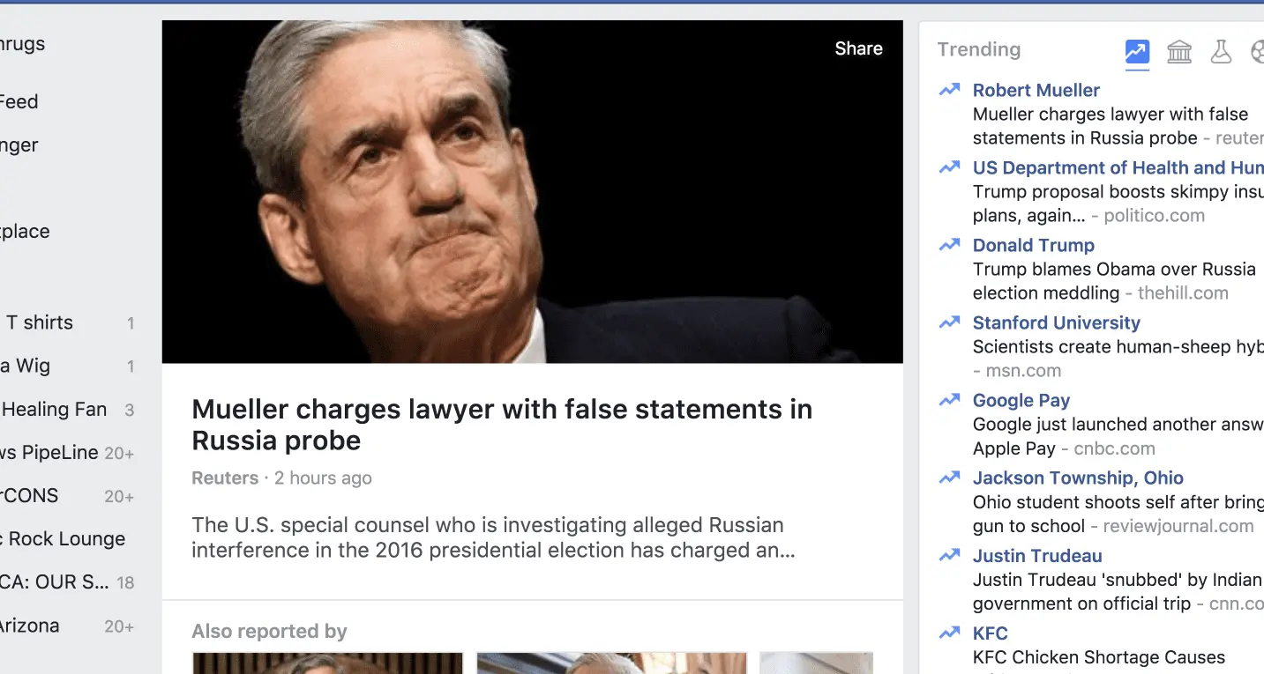Open the Mueller charges lawyer headline

coord(502,424)
